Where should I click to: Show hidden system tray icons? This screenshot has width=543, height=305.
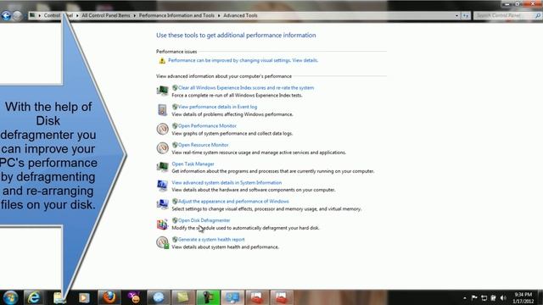[x=465, y=297]
